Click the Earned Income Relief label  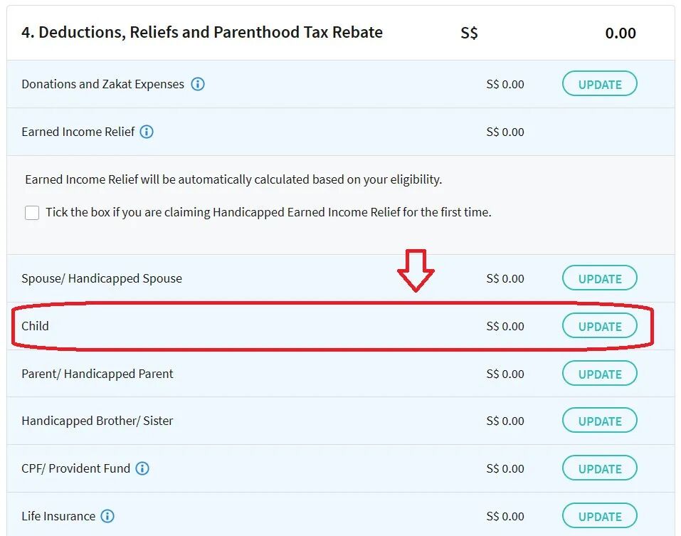coord(78,132)
